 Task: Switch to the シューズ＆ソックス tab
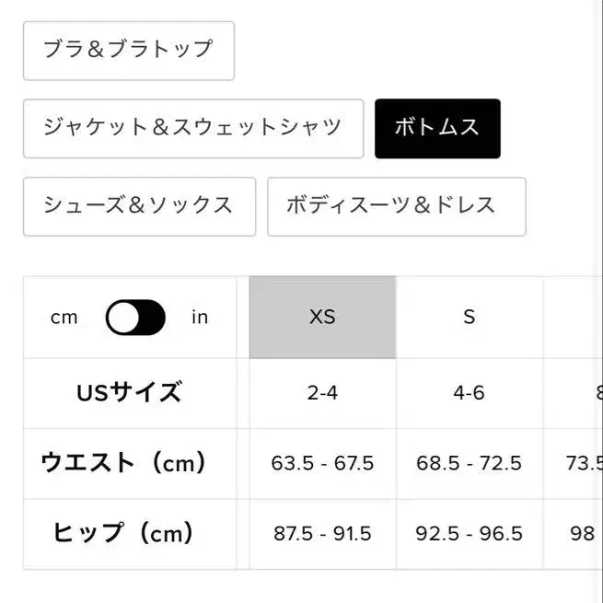pos(139,205)
